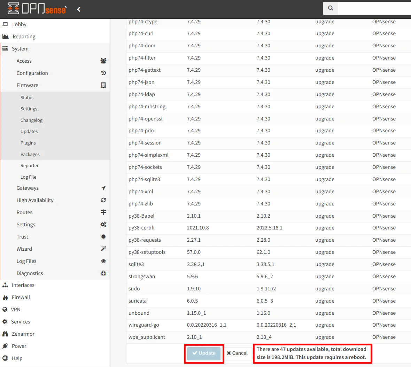Click the Wizard magic wand icon
The width and height of the screenshot is (411, 367).
(103, 249)
